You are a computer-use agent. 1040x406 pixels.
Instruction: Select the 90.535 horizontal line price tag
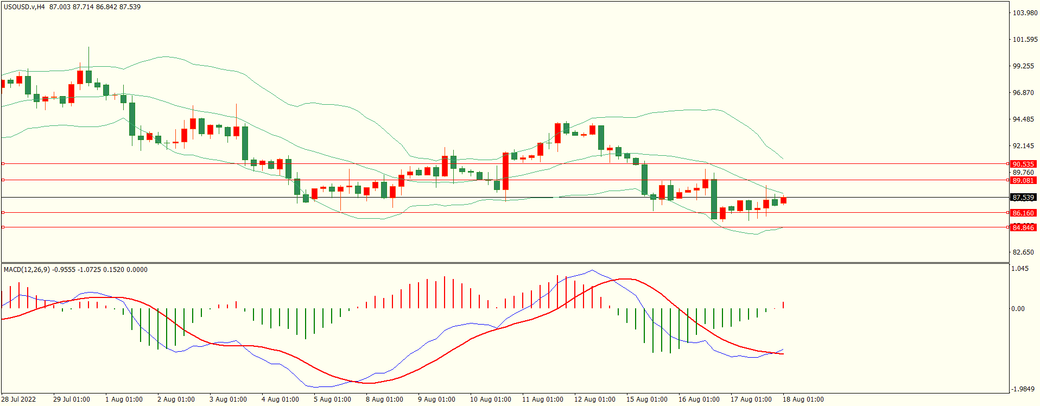click(1023, 164)
